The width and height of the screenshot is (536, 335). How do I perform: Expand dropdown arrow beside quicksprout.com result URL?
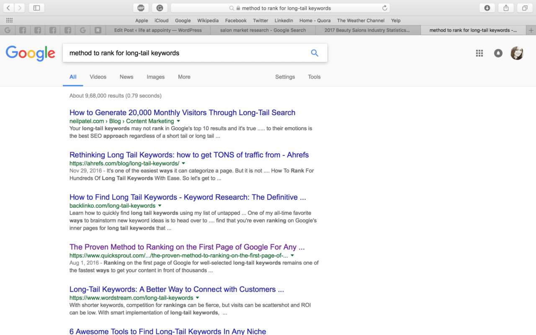292,255
